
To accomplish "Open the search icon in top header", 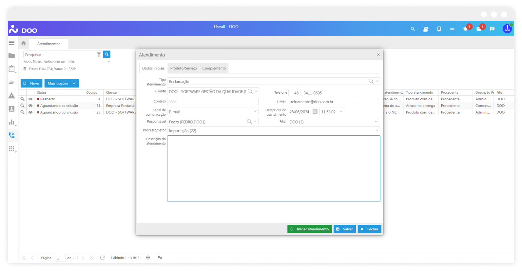I will click(x=413, y=29).
